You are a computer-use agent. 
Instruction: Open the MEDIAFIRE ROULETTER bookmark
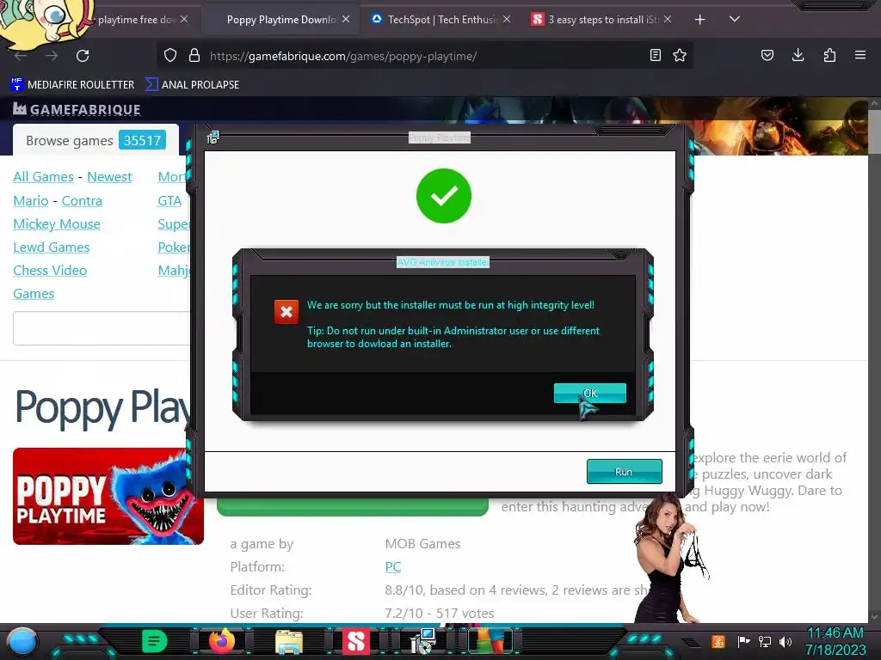click(73, 85)
